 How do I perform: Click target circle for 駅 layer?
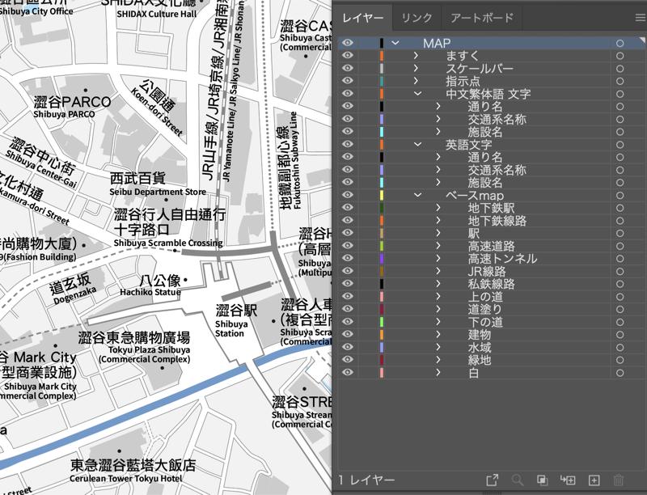620,234
